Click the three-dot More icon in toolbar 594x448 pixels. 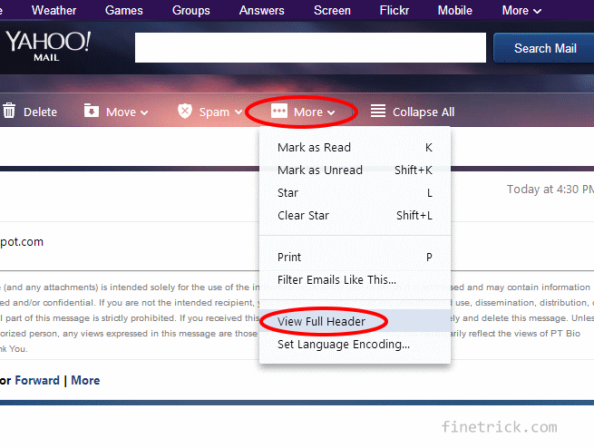[279, 111]
